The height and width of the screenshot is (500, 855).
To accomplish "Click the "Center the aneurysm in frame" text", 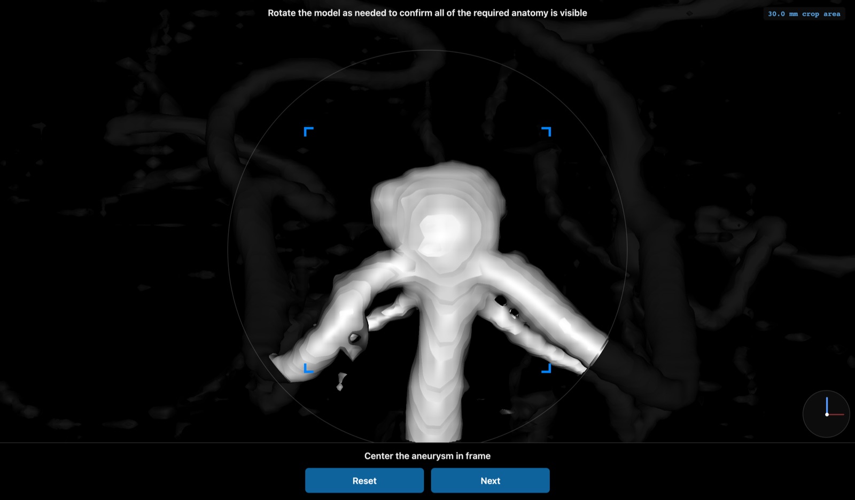I will coord(428,456).
